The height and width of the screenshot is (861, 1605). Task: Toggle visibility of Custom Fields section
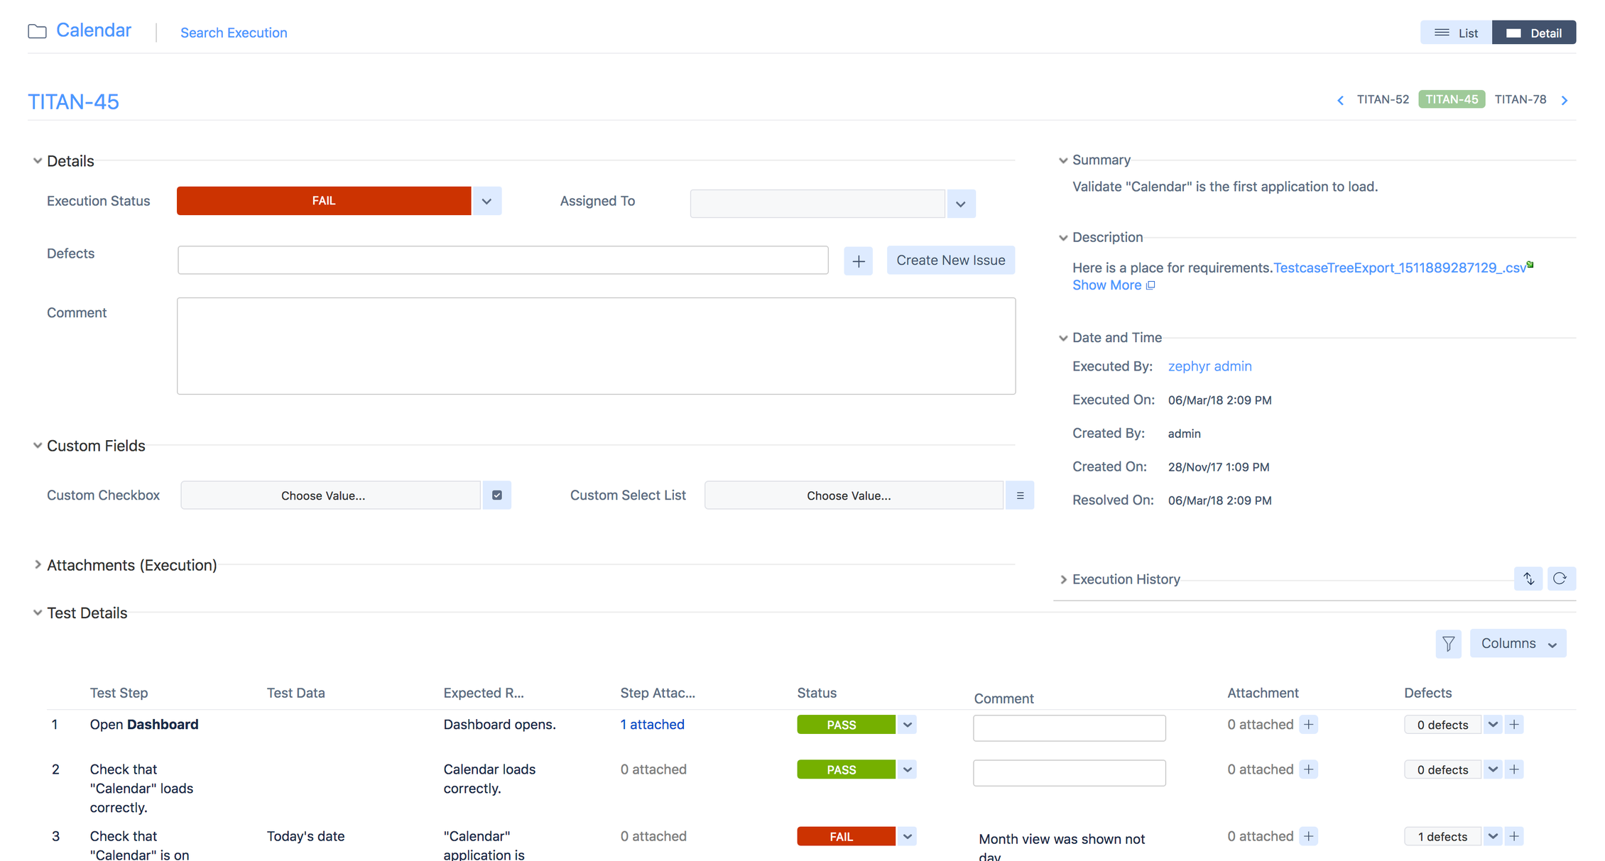click(37, 445)
